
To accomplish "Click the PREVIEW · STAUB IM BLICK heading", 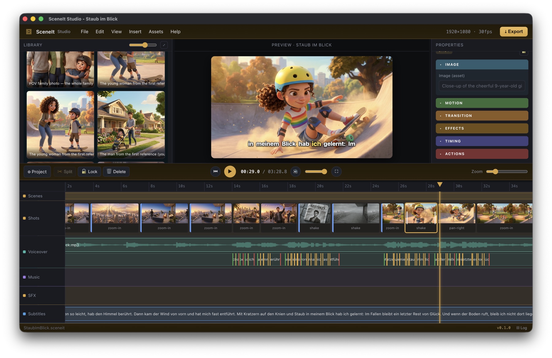I will pyautogui.click(x=302, y=45).
